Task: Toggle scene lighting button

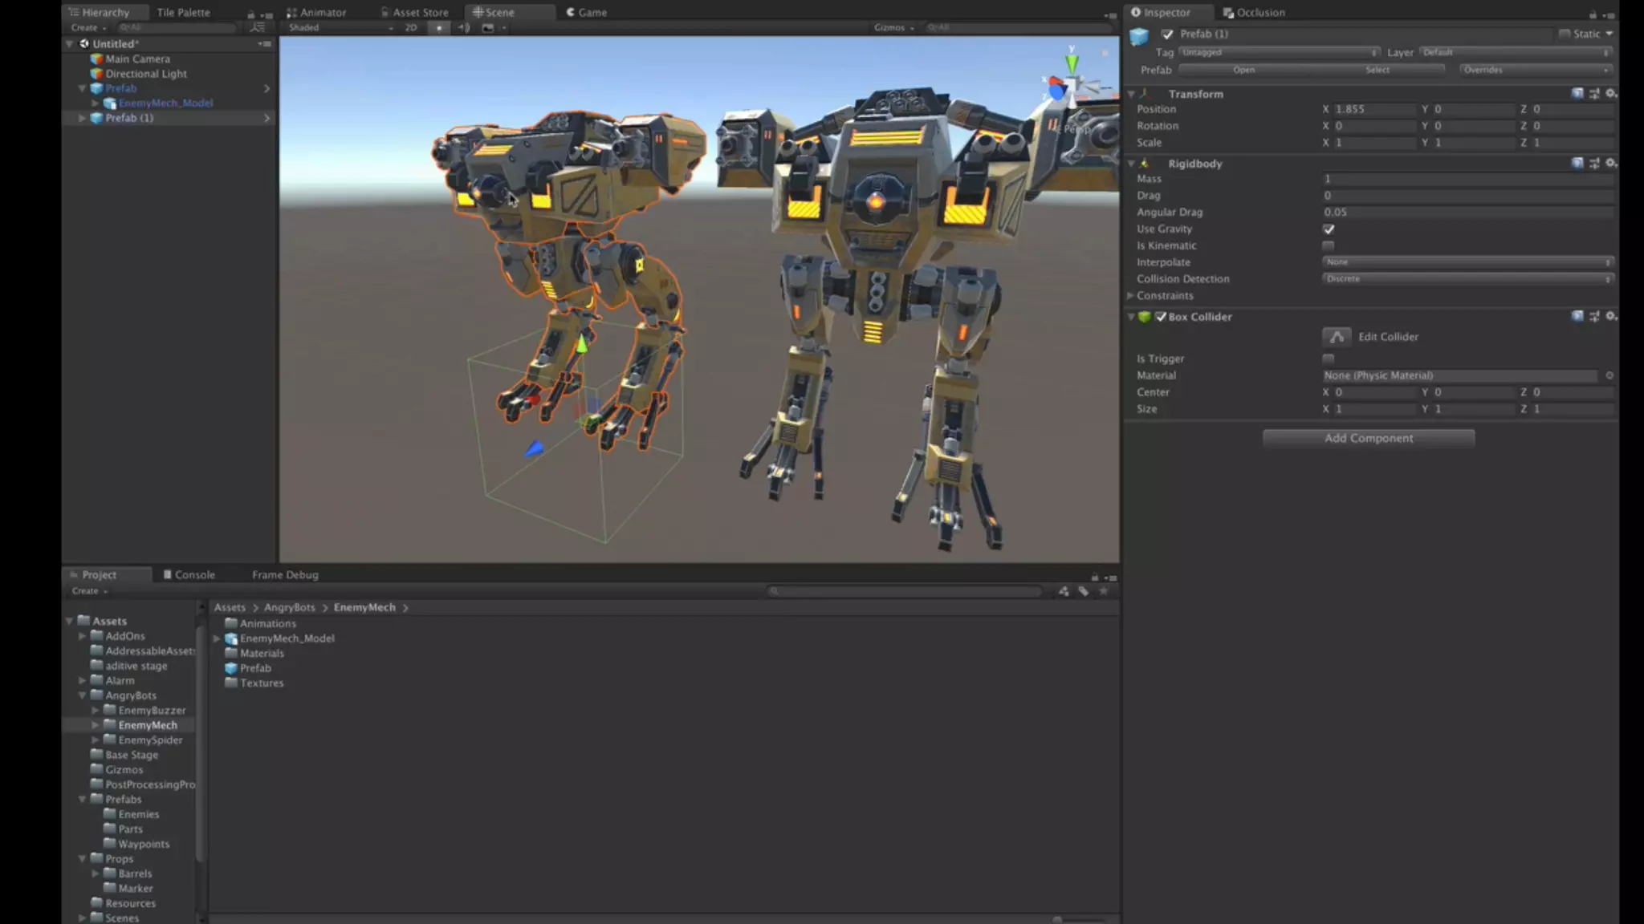Action: [x=438, y=27]
